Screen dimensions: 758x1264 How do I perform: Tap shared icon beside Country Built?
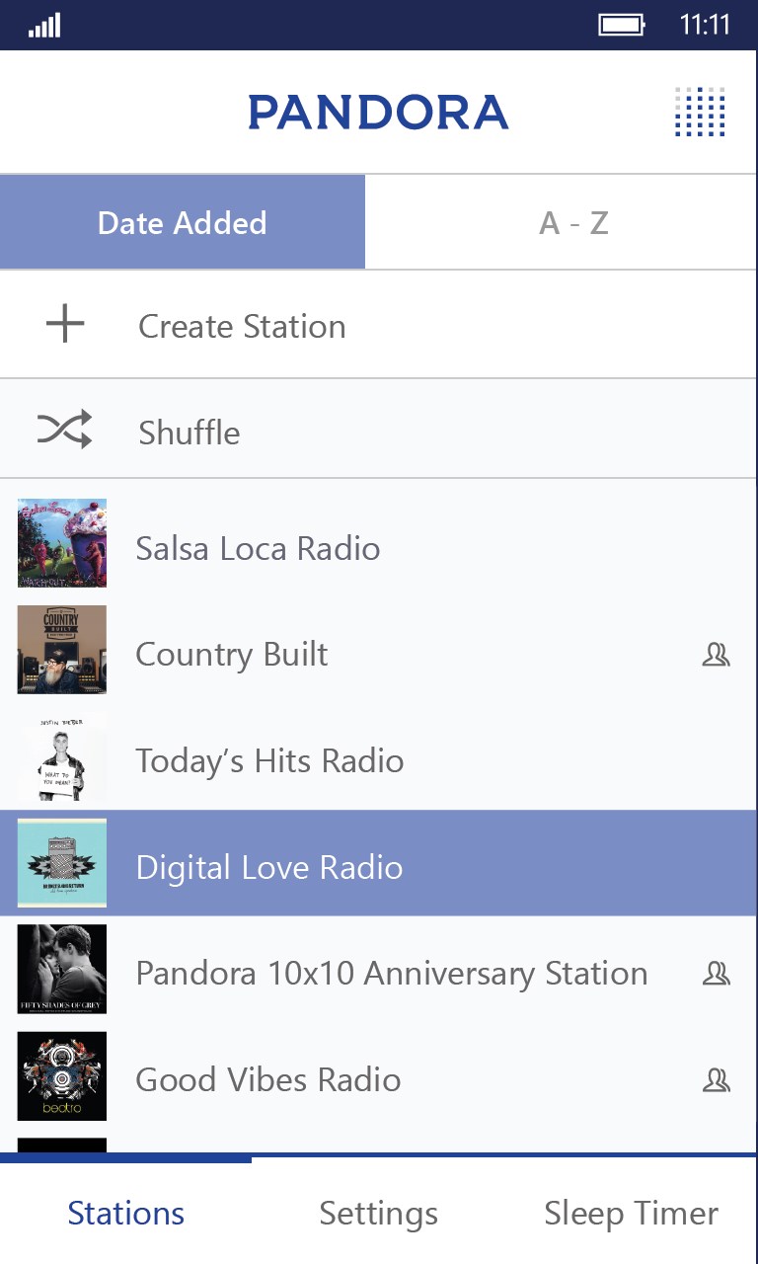pos(716,654)
